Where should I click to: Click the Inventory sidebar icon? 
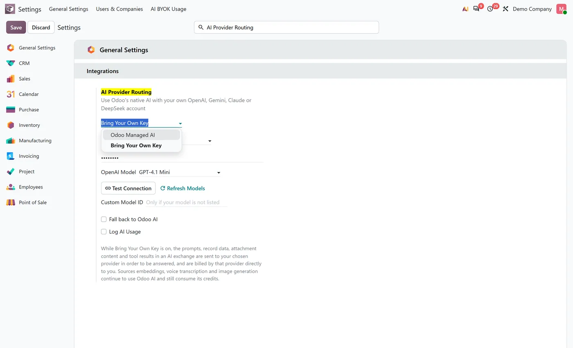(11, 125)
